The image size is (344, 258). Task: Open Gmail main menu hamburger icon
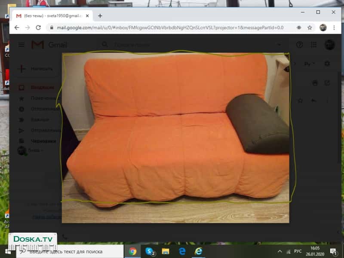coord(21,45)
